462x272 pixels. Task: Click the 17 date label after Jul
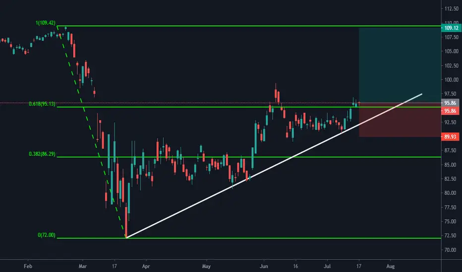click(358, 266)
